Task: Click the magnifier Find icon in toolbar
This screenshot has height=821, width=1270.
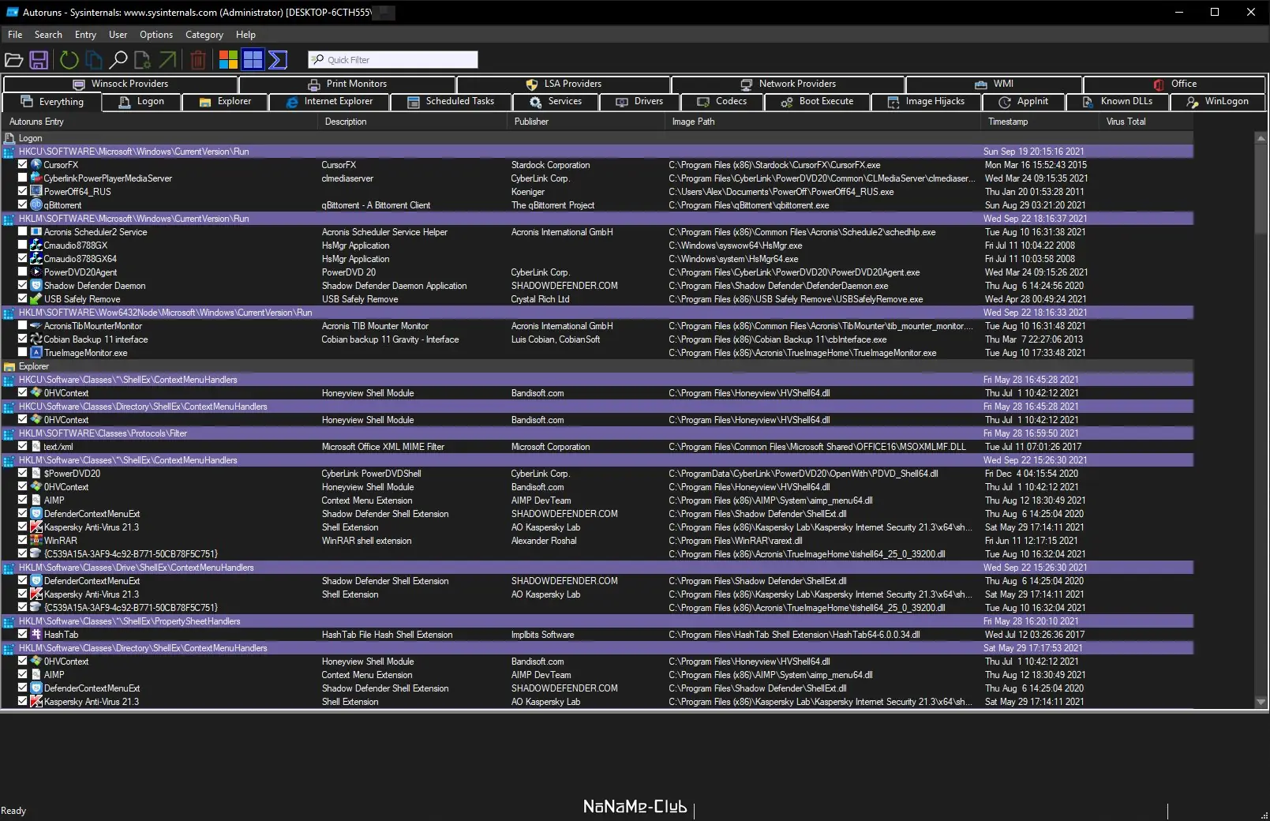Action: tap(118, 60)
